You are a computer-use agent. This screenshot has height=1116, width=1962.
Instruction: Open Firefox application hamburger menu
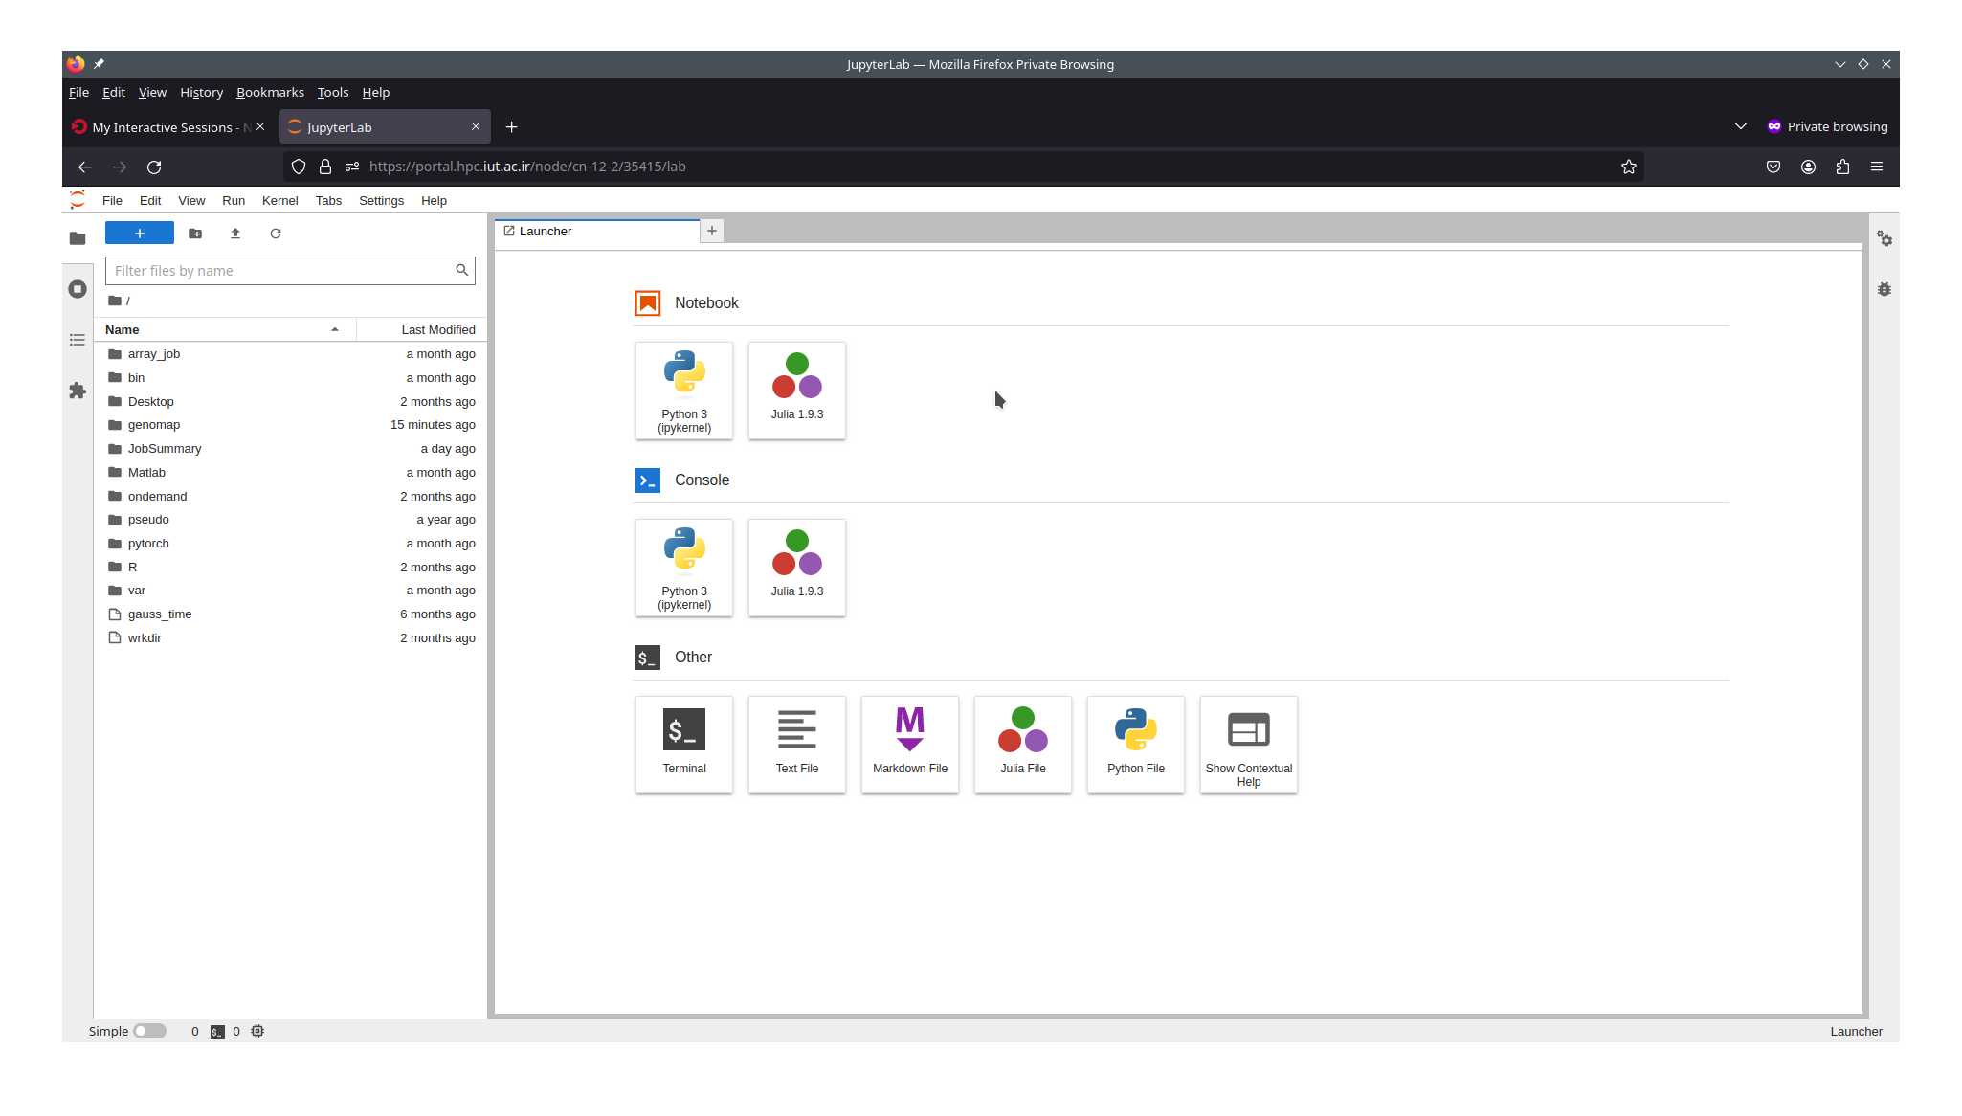pyautogui.click(x=1877, y=167)
